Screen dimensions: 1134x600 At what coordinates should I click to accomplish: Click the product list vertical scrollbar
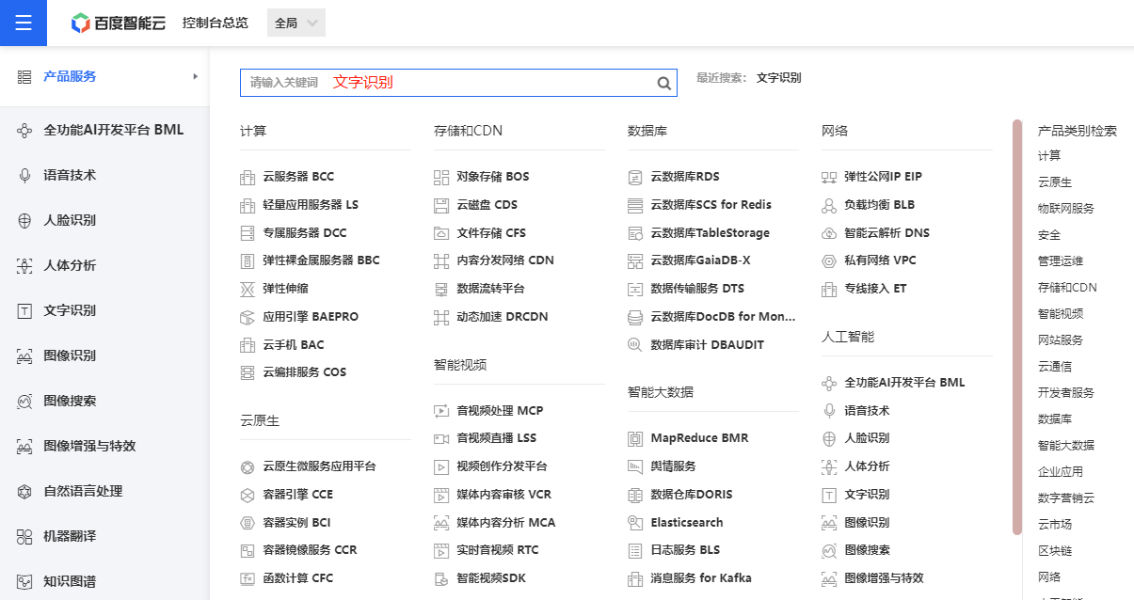[1017, 327]
